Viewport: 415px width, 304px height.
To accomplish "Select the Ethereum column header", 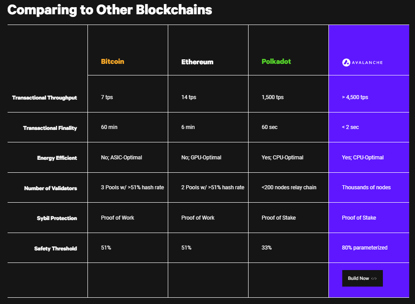I will coord(197,62).
